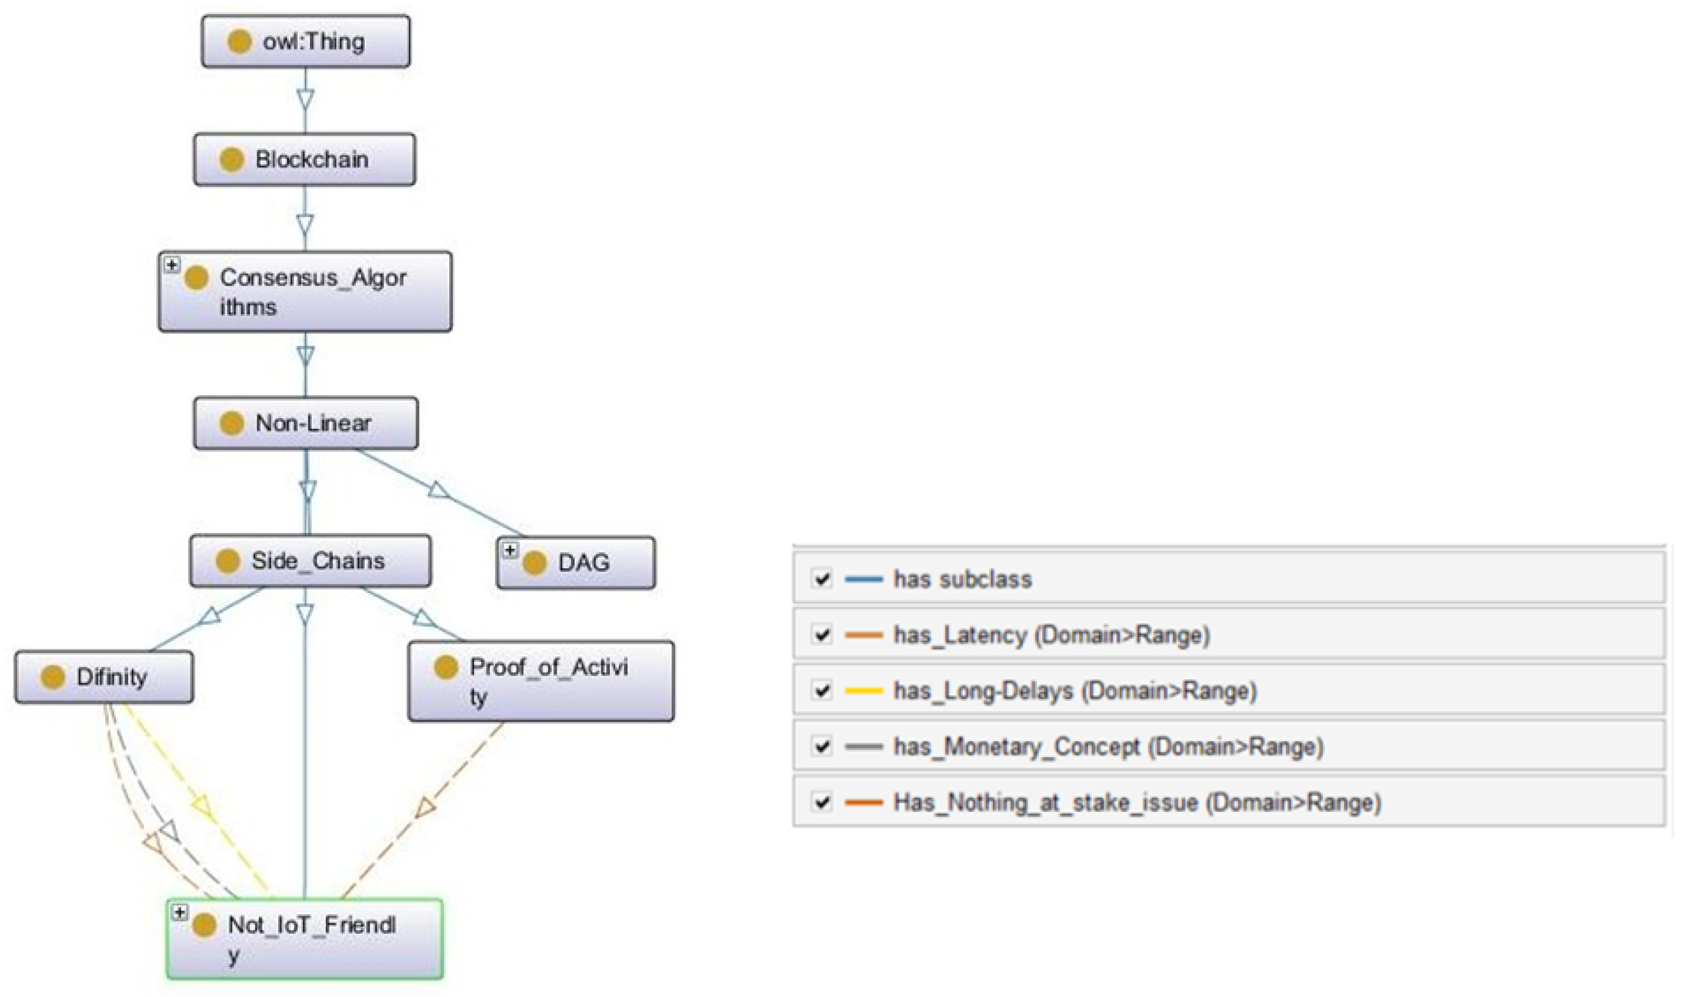Image resolution: width=1689 pixels, height=997 pixels.
Task: Expand the DAG node with plus sign
Action: [x=510, y=551]
